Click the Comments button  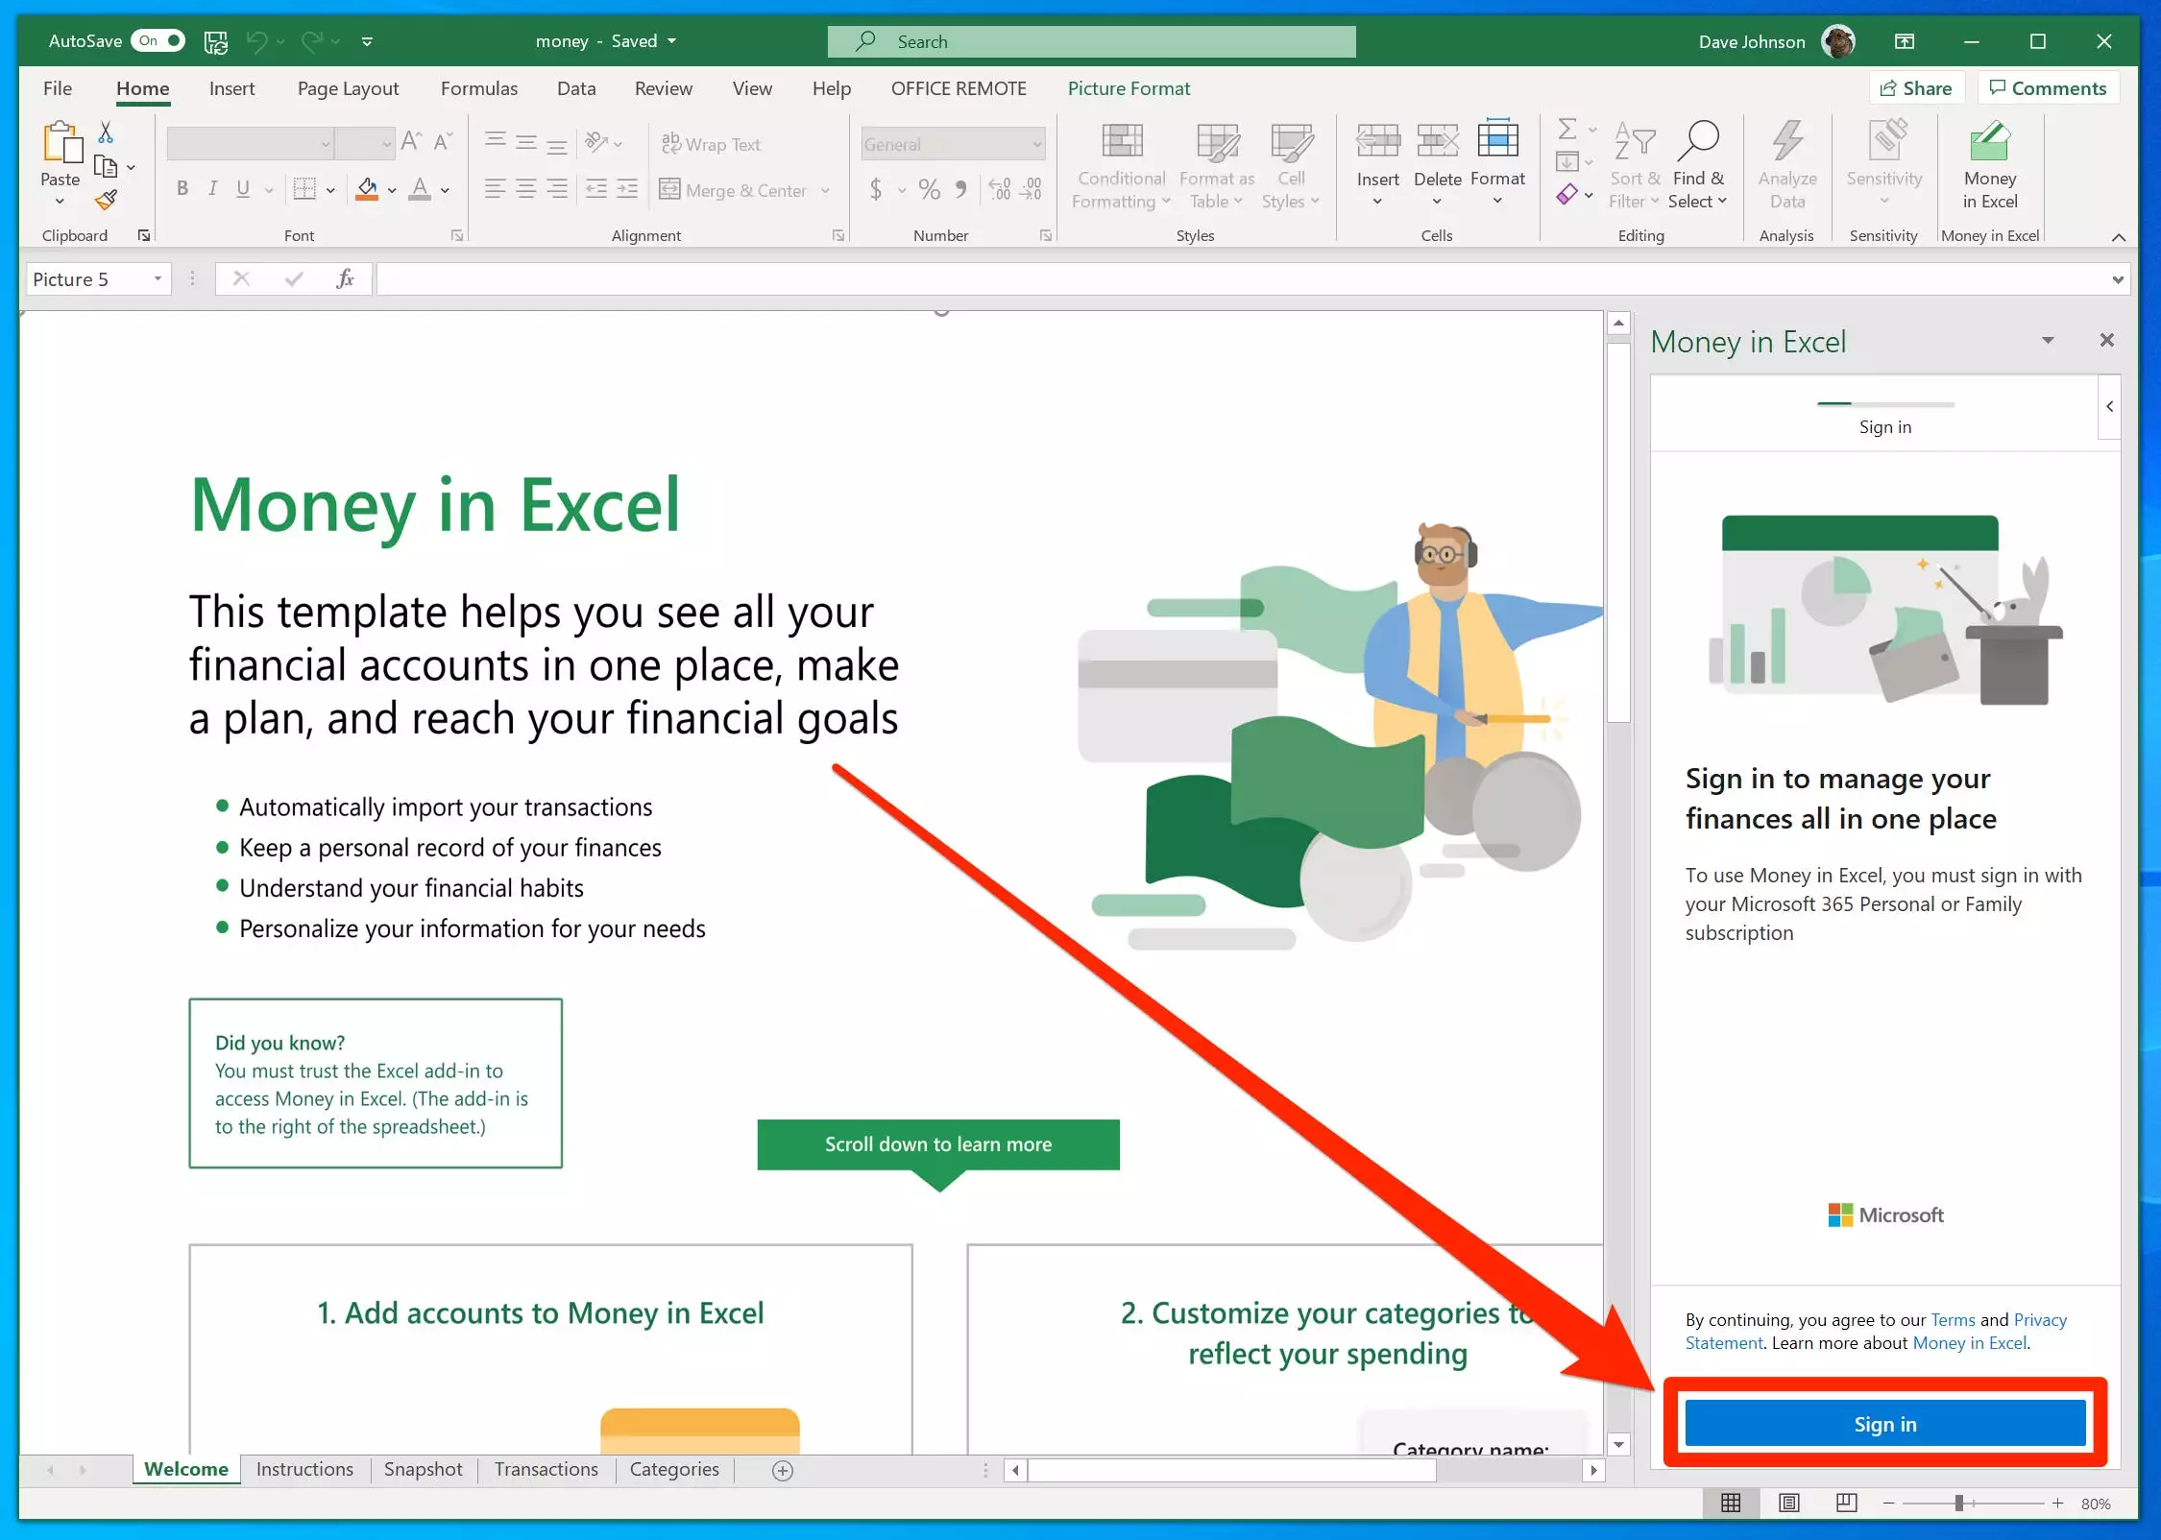(x=2048, y=88)
